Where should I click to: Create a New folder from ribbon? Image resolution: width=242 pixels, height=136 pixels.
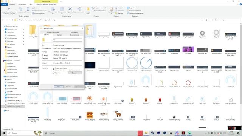tap(88, 10)
